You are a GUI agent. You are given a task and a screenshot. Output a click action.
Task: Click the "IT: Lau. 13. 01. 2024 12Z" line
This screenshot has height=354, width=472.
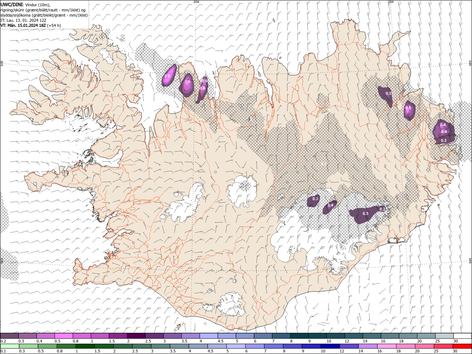coord(23,20)
